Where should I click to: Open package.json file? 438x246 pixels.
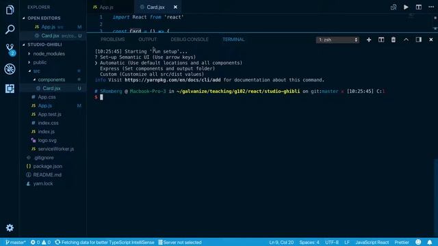(x=47, y=166)
